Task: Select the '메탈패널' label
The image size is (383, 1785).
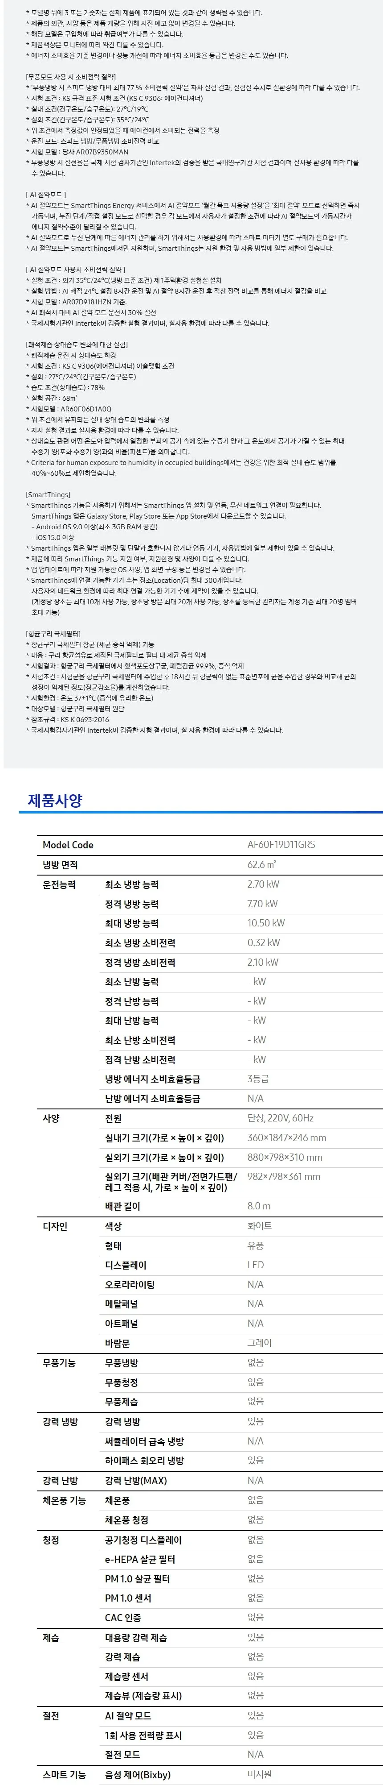Action: click(x=122, y=1304)
